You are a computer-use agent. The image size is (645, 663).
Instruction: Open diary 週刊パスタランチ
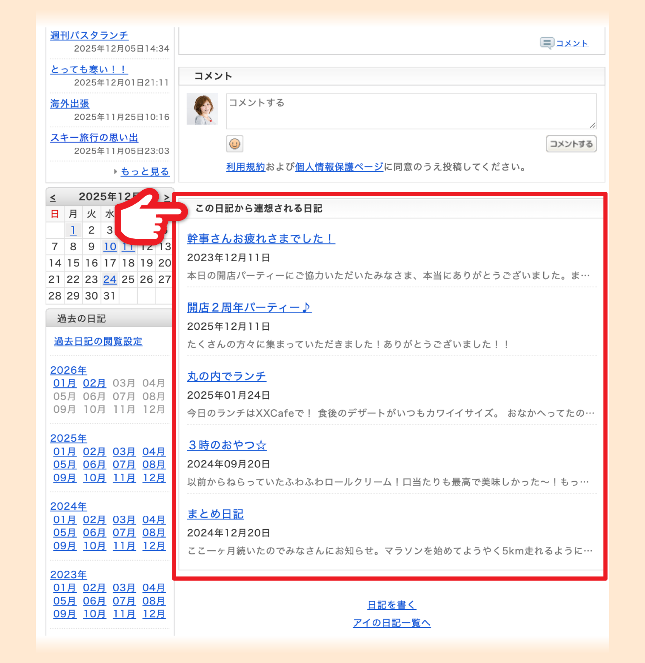point(89,35)
